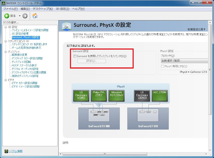Select ディスプレイの回転 tree item
Image resolution: width=214 pixels, height=158 pixels.
(21, 62)
